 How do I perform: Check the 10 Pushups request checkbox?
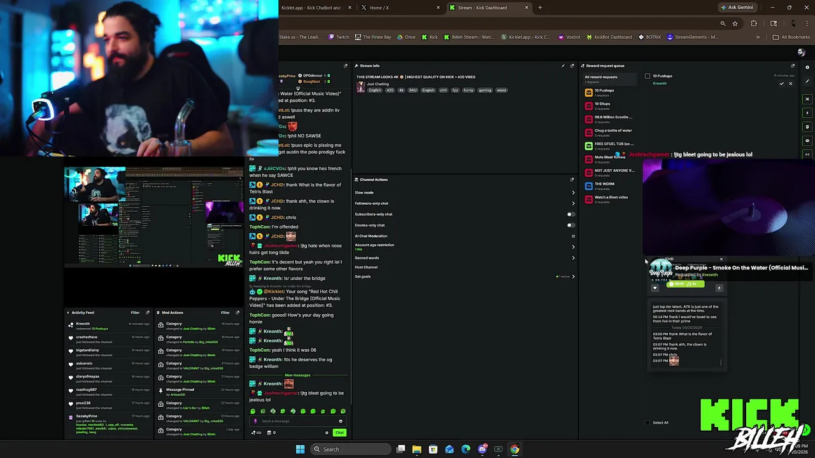tap(648, 76)
